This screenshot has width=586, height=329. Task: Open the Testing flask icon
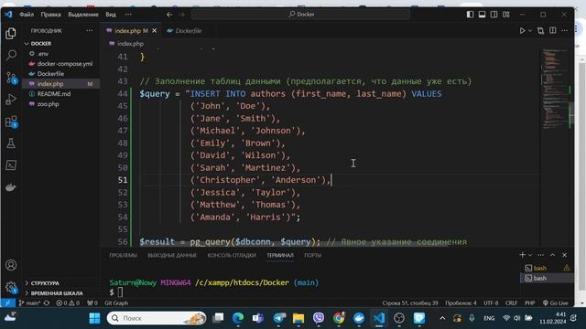coord(11,143)
